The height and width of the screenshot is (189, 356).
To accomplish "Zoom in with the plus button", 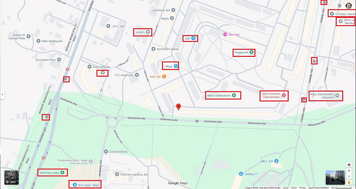I will click(x=349, y=171).
